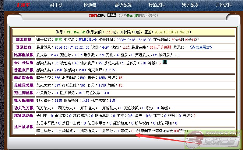This screenshot has width=243, height=150.
Task: Select the 幽灵暗杀服 category label
Action: pyautogui.click(x=23, y=78)
